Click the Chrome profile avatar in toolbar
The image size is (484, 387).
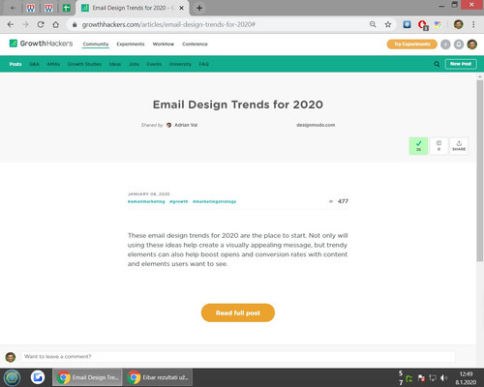[458, 24]
